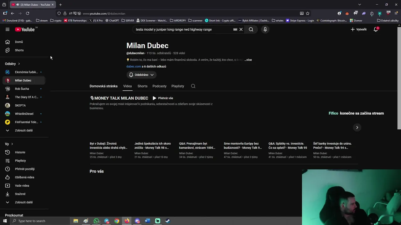Expand Zobrazit další under Vy section

click(24, 202)
